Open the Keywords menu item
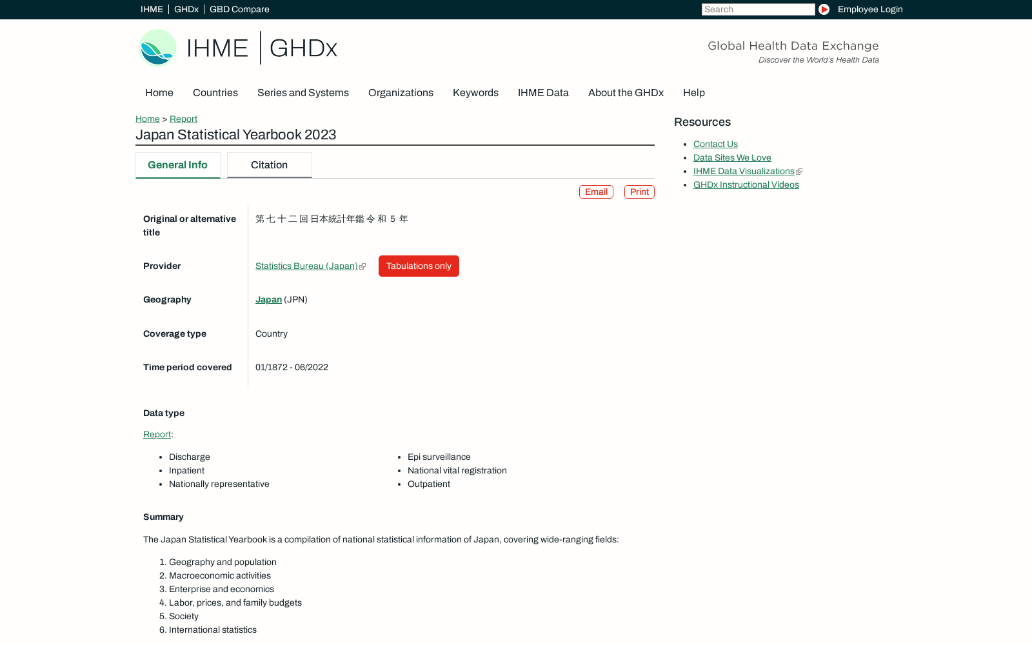1032x645 pixels. click(x=475, y=93)
